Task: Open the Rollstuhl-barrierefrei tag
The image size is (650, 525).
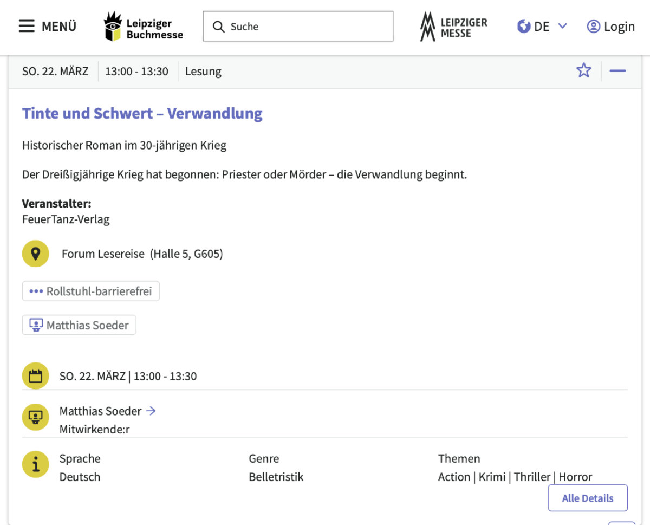Action: [x=91, y=291]
